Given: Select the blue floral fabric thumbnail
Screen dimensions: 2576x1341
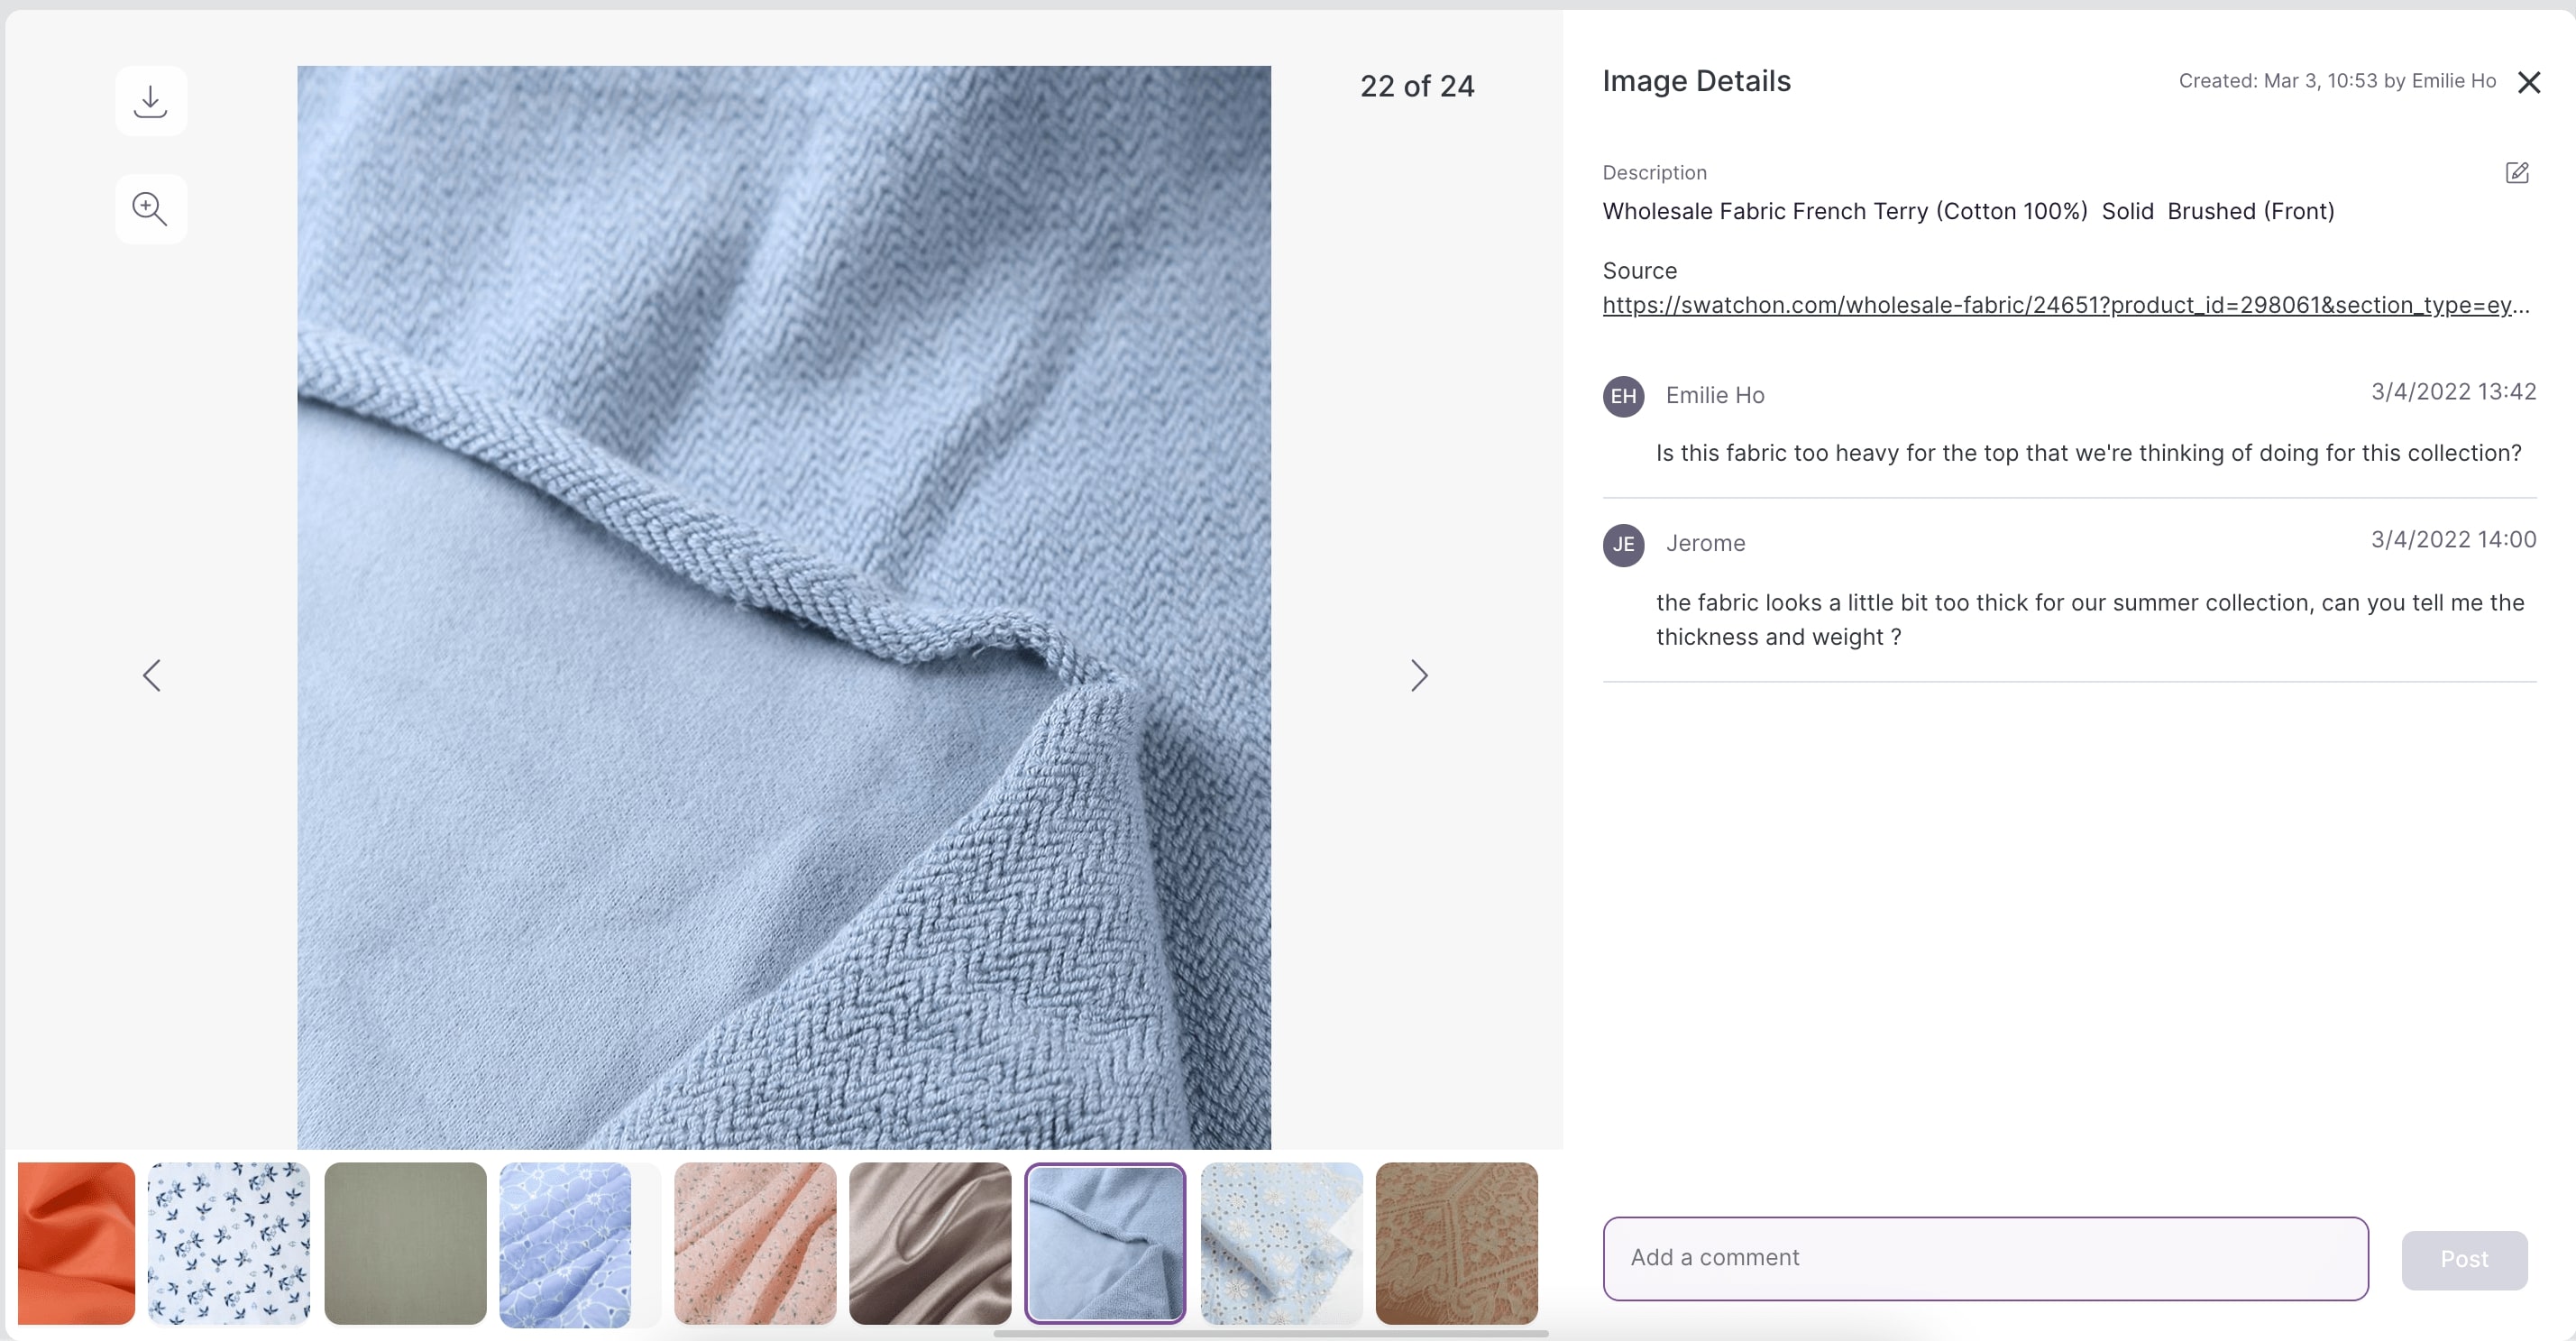Looking at the screenshot, I should coord(566,1243).
